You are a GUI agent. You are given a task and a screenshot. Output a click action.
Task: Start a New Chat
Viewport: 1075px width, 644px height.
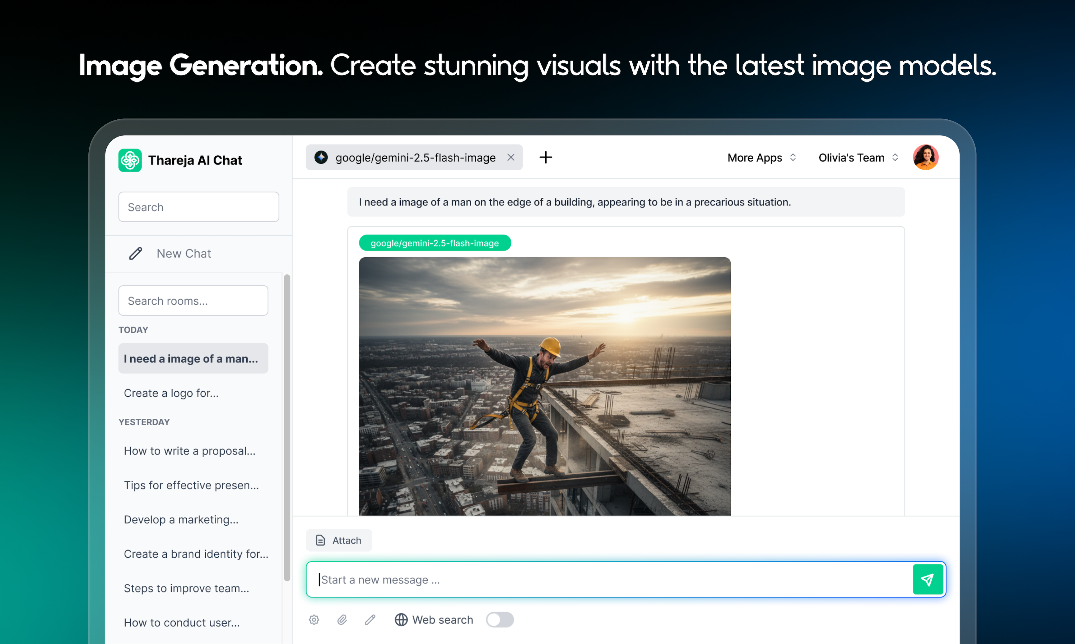click(183, 253)
